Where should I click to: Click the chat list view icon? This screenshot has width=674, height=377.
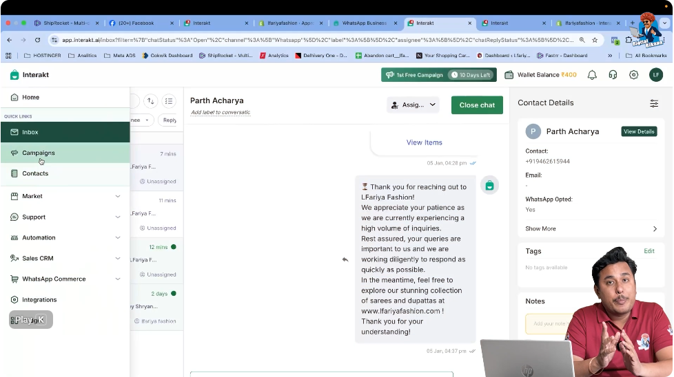click(x=169, y=101)
